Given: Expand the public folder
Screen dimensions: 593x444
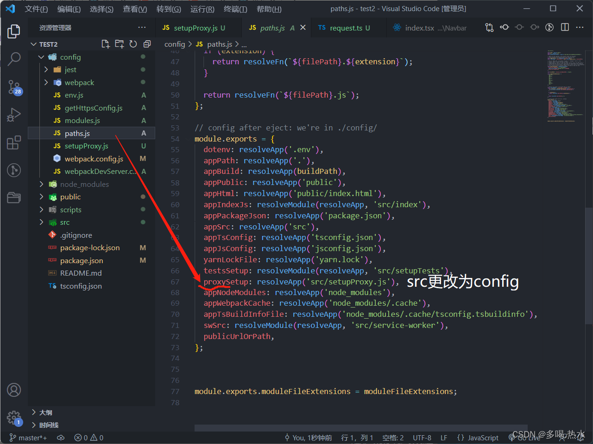Looking at the screenshot, I should [41, 197].
